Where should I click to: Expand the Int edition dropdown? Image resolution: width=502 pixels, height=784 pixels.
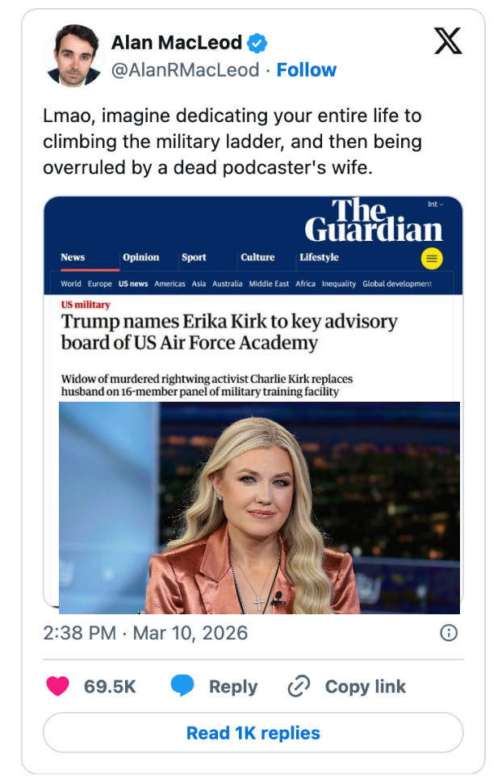pyautogui.click(x=436, y=204)
